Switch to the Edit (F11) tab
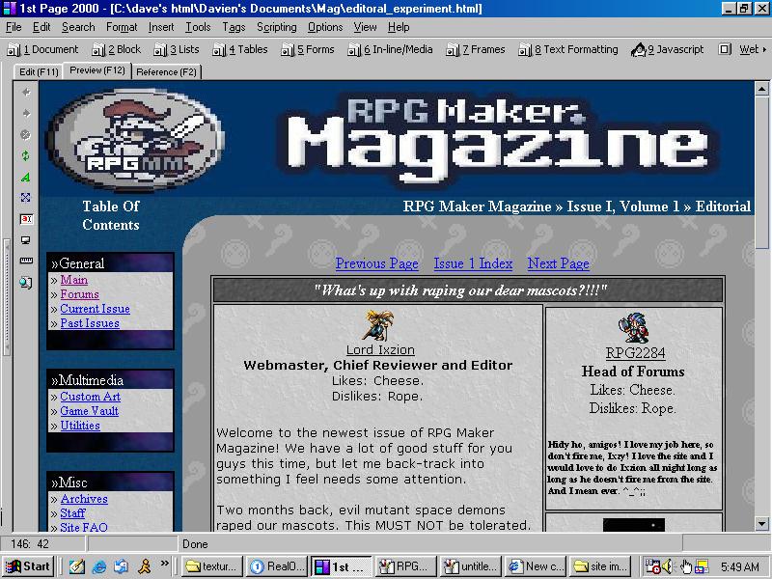 pos(39,71)
